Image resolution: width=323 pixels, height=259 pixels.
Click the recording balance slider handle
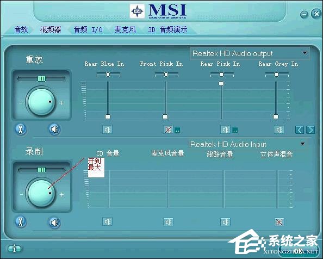(x=42, y=170)
